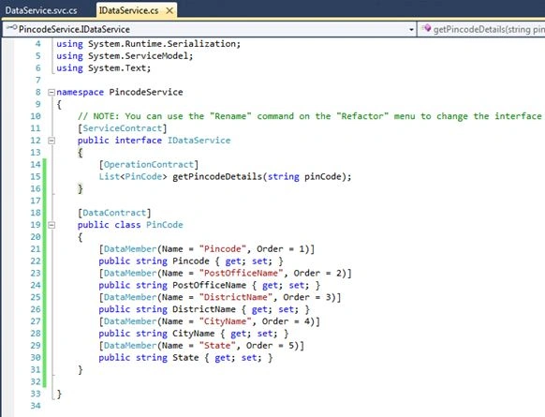Click the "PostOfficeName" string literal
This screenshot has width=545, height=417.
pyautogui.click(x=241, y=273)
